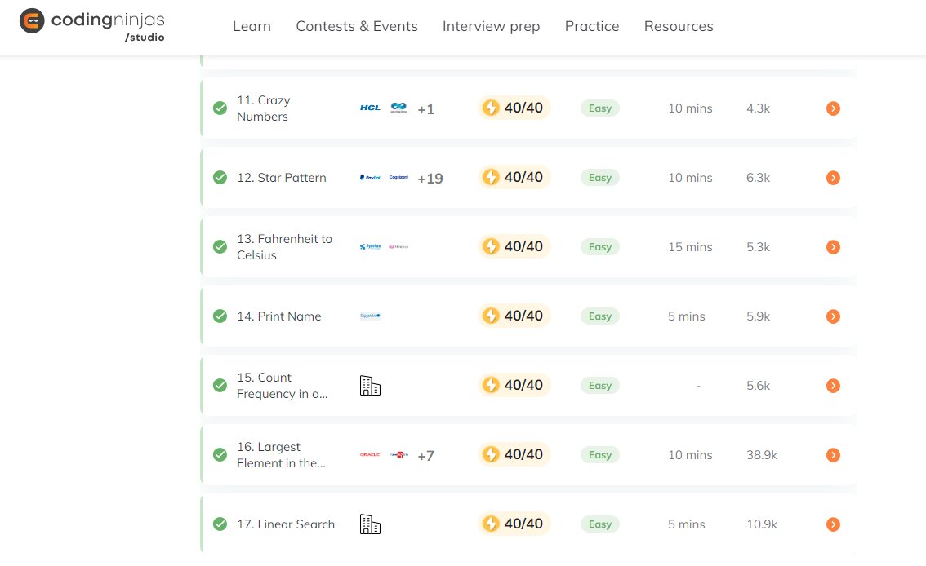Open Star Pattern via its orange arrow
Viewport: 926px width, 566px height.
(833, 178)
